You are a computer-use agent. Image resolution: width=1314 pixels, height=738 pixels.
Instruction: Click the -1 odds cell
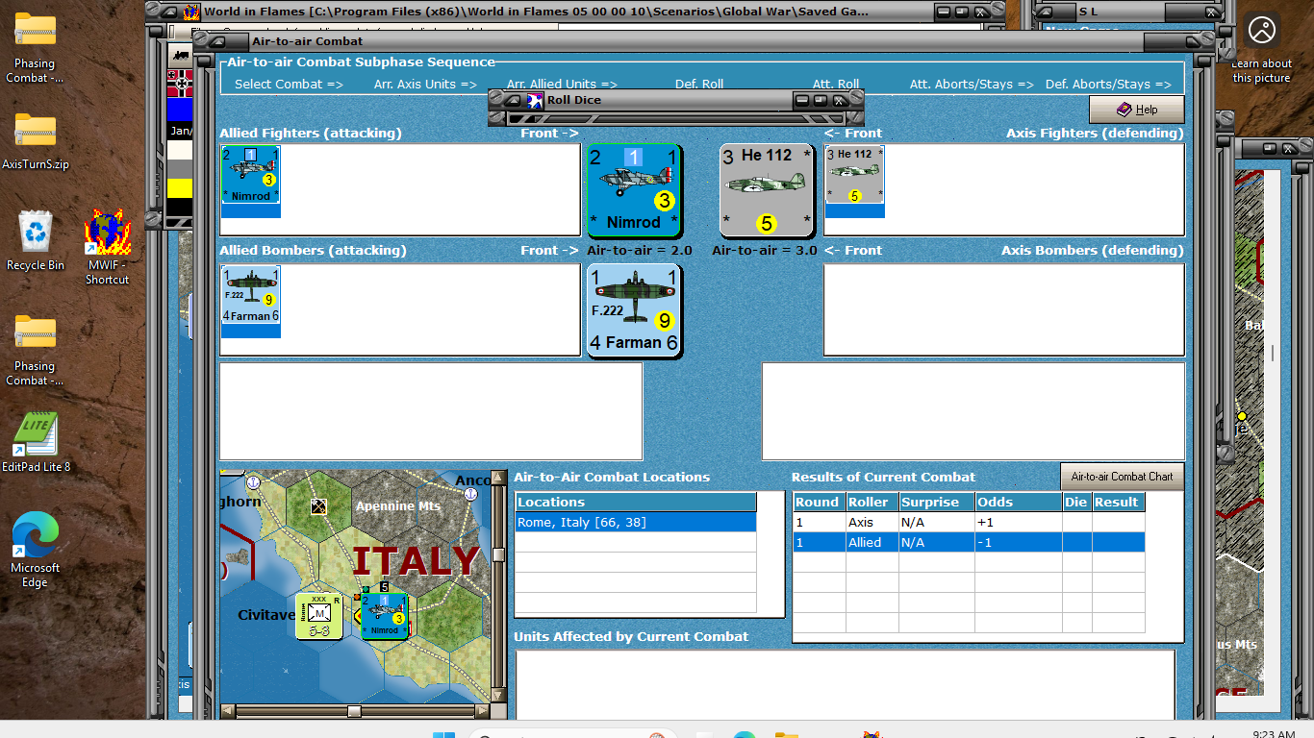click(x=1018, y=543)
